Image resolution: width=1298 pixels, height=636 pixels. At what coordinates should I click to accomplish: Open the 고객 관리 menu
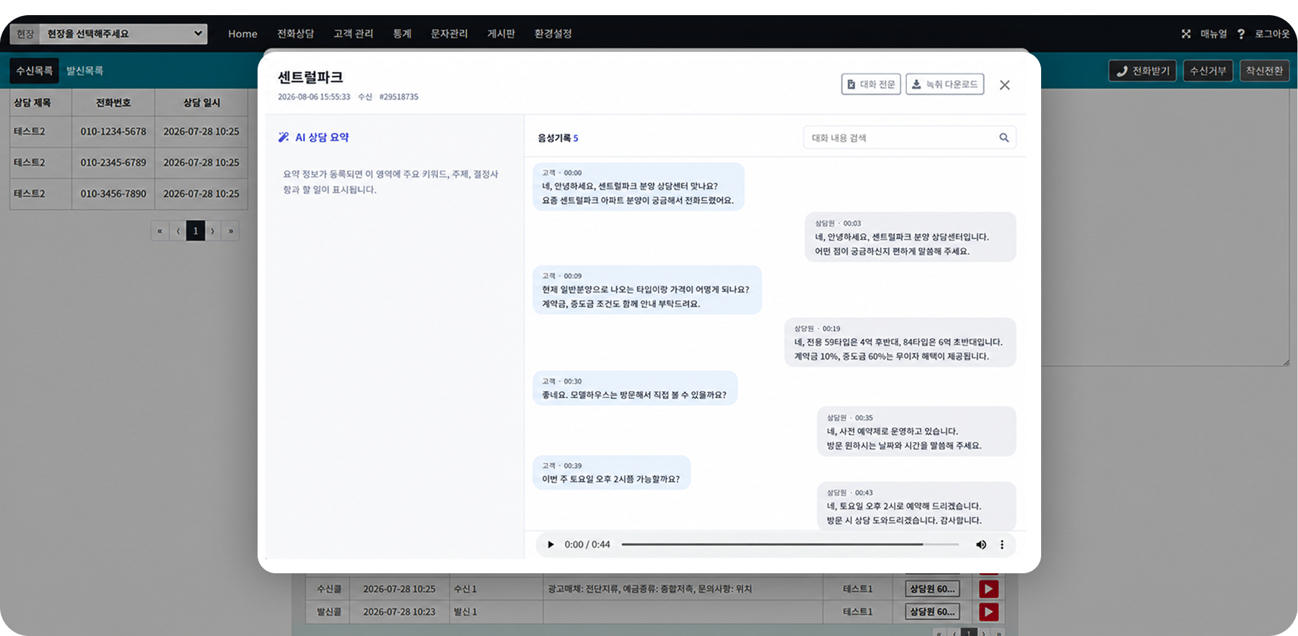coord(354,34)
